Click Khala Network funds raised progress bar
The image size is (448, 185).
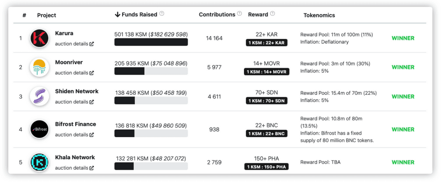[x=151, y=166]
